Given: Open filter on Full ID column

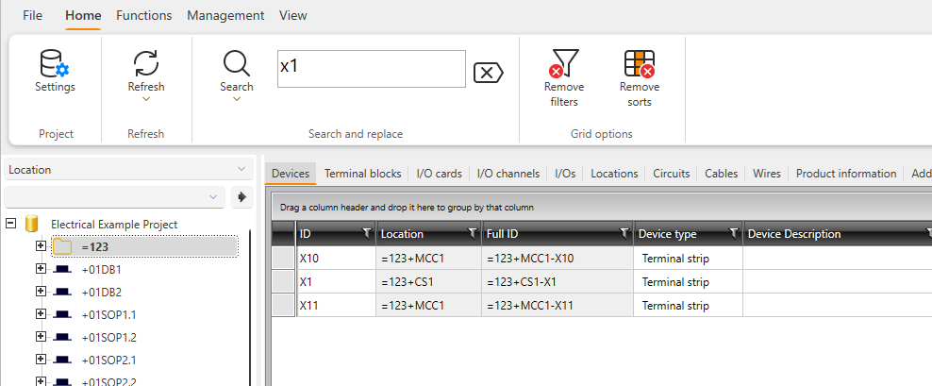Looking at the screenshot, I should pos(624,234).
